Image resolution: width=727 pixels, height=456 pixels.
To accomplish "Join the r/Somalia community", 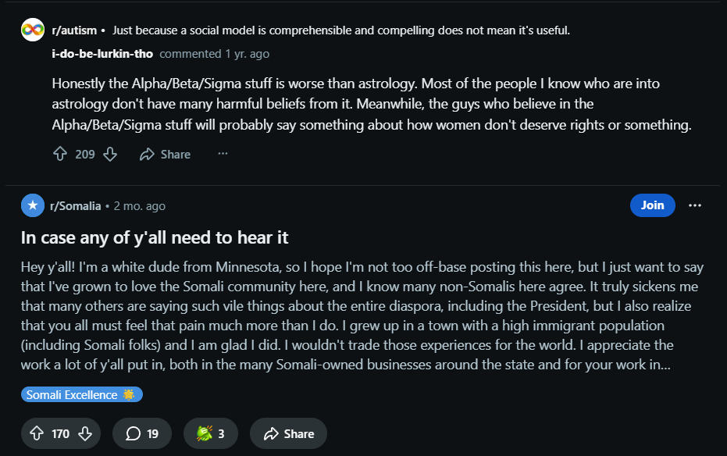I will pos(652,205).
